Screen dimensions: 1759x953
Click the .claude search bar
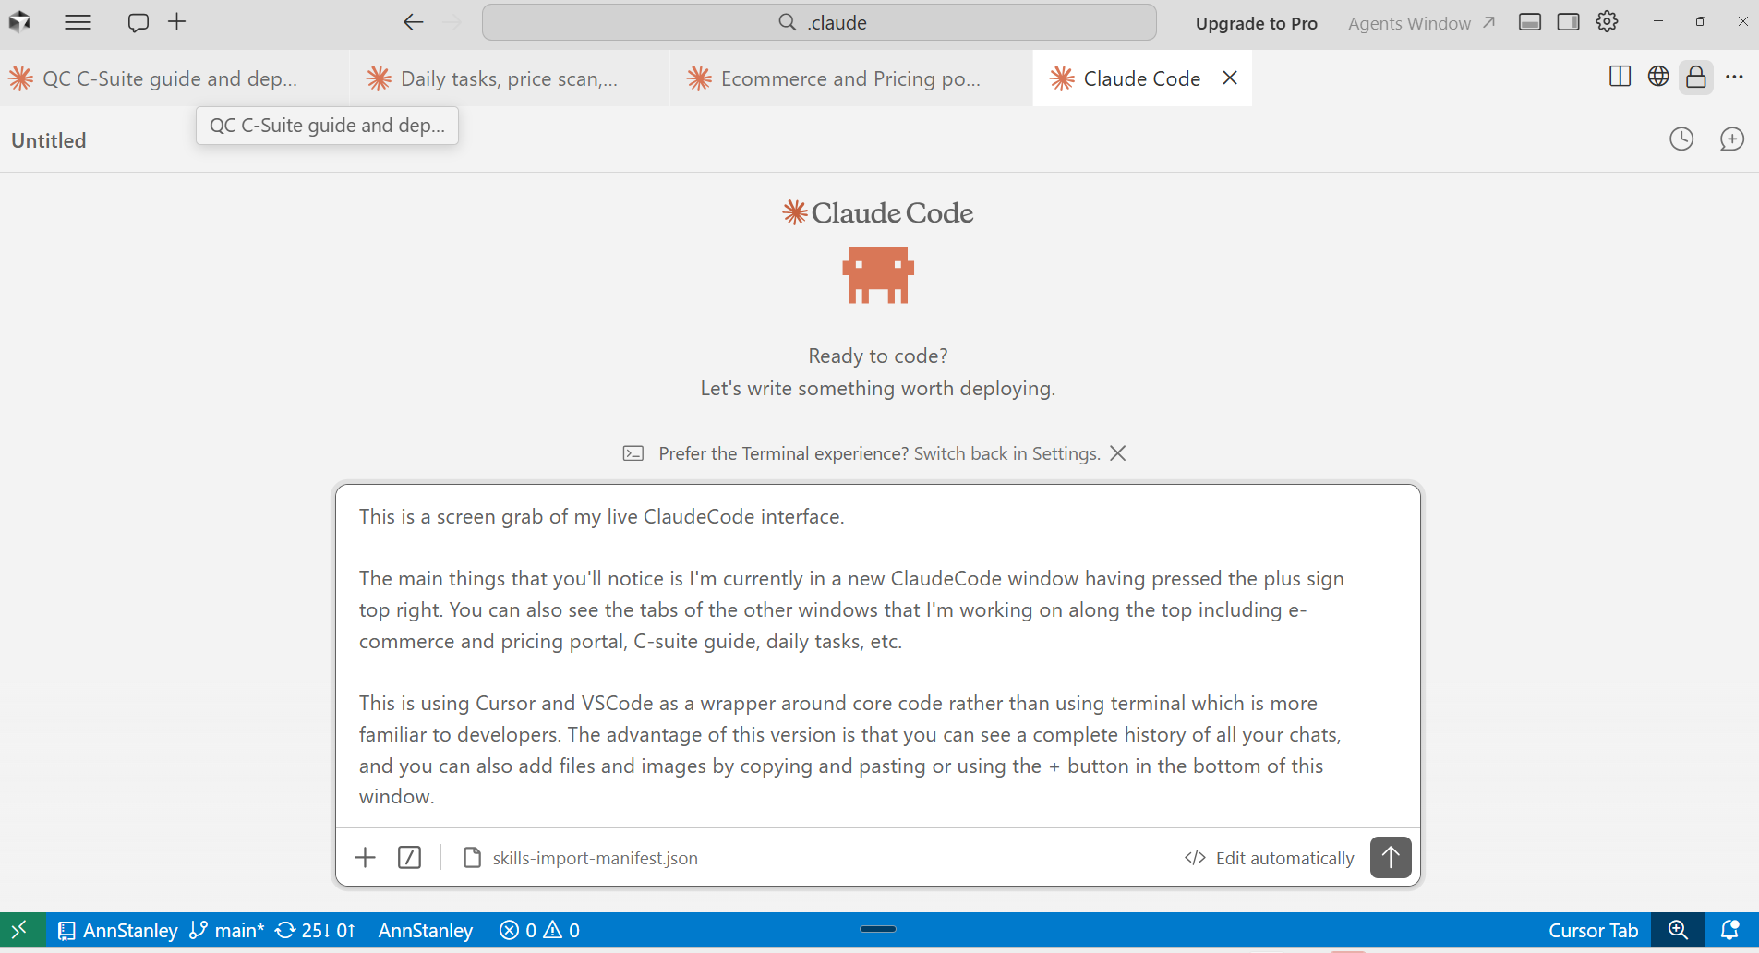[x=819, y=22]
